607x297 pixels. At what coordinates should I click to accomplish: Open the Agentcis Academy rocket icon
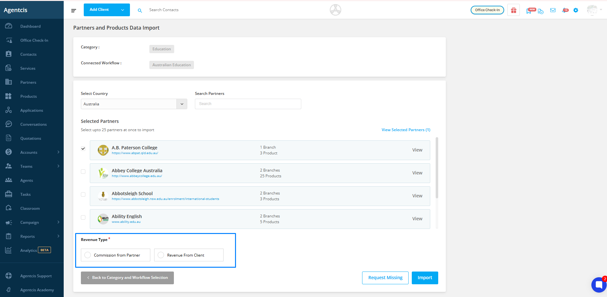coord(9,290)
